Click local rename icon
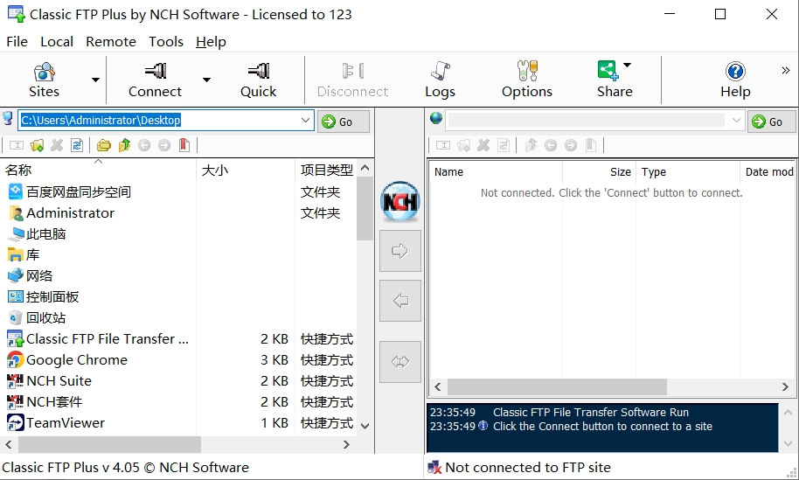This screenshot has width=799, height=480. (17, 145)
